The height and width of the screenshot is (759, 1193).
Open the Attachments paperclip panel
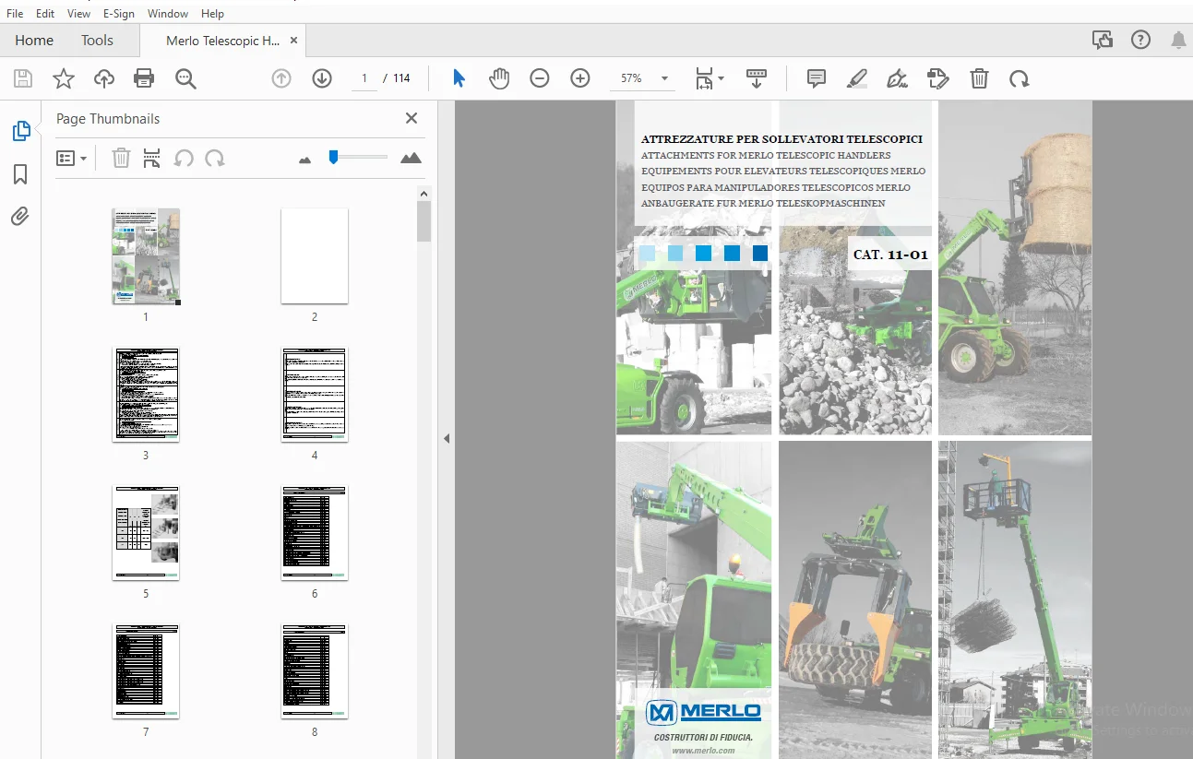point(20,217)
